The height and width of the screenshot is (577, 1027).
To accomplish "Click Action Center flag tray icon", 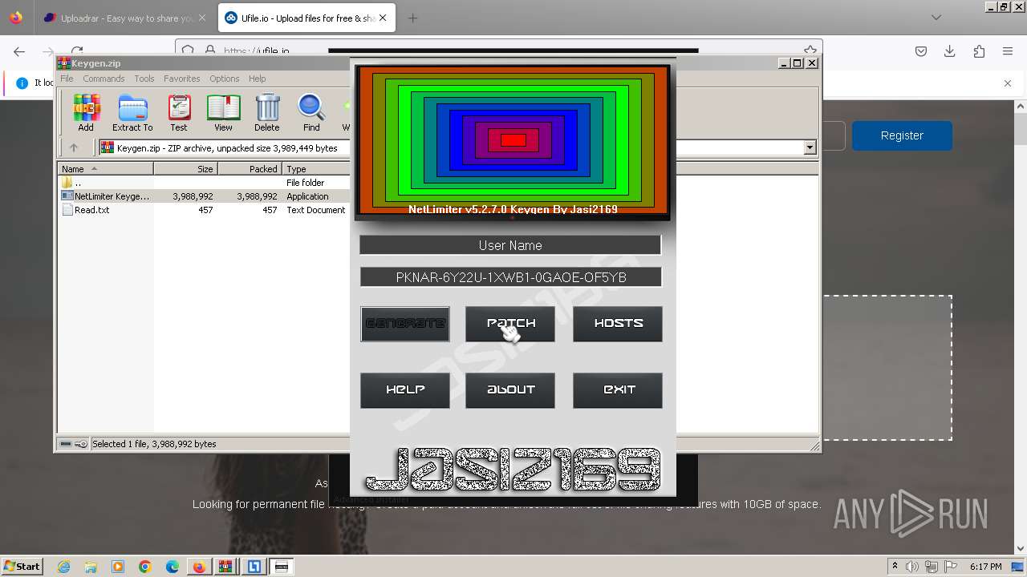I will 951,567.
